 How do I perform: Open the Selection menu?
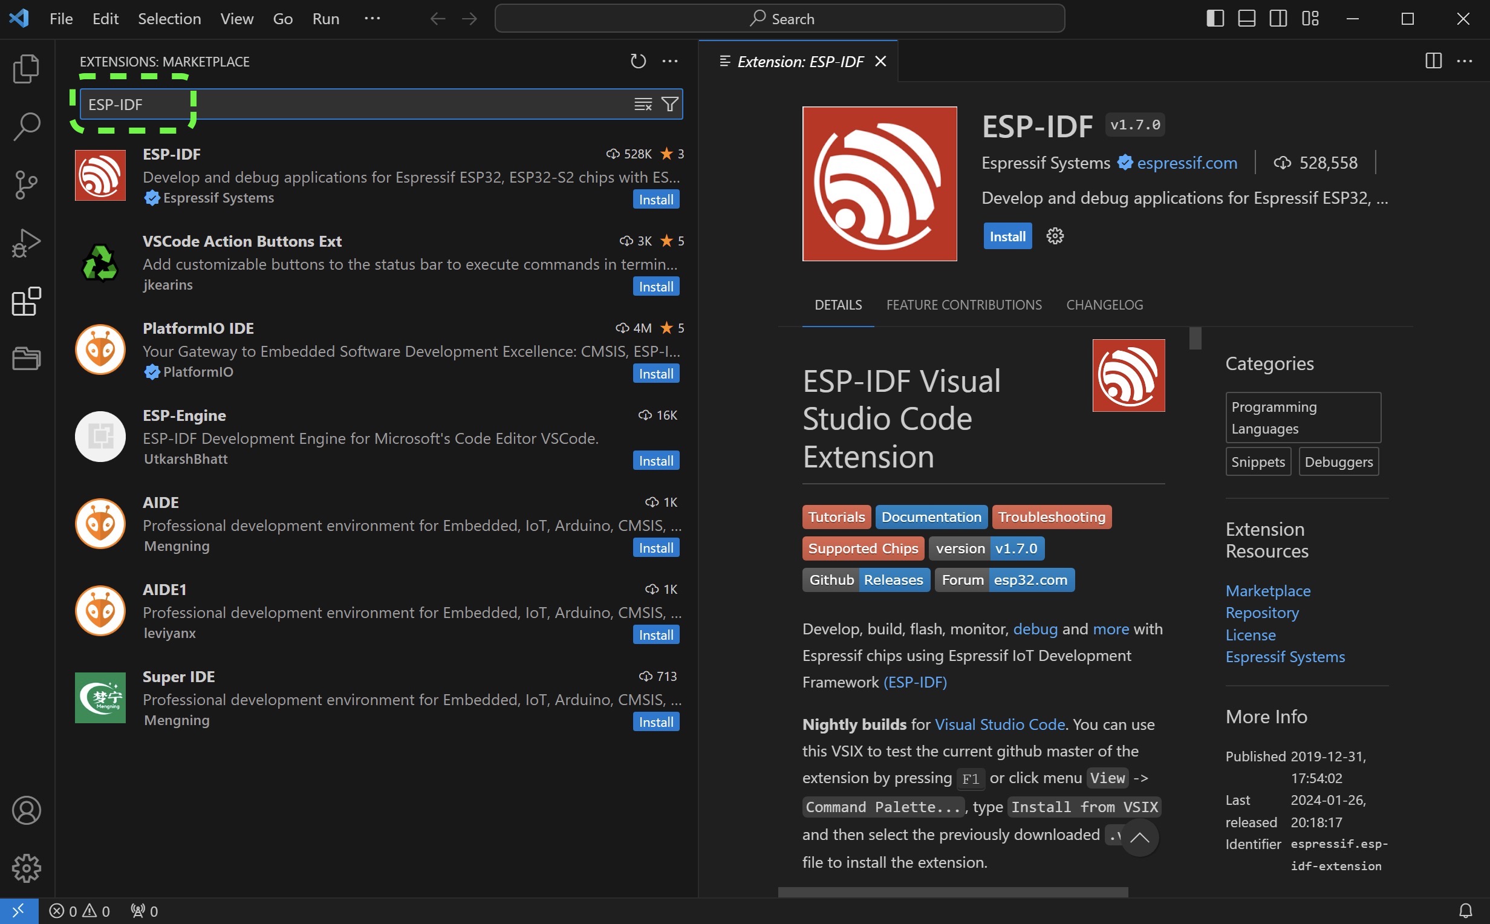(x=169, y=19)
